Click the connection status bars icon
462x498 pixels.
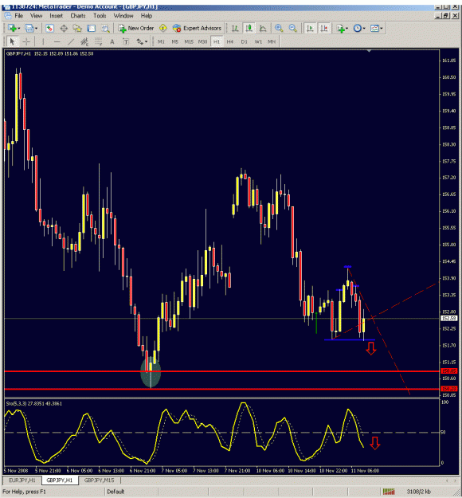[x=389, y=492]
